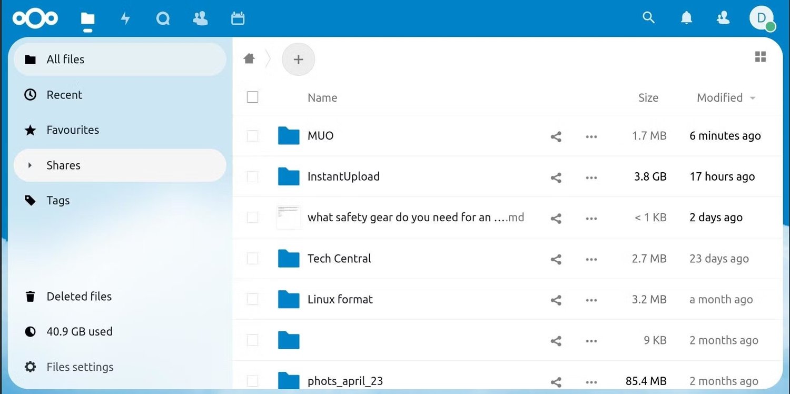Check the box beside Tech Central
The width and height of the screenshot is (790, 394).
click(x=252, y=259)
